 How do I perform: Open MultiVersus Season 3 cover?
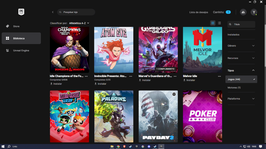tap(69, 117)
